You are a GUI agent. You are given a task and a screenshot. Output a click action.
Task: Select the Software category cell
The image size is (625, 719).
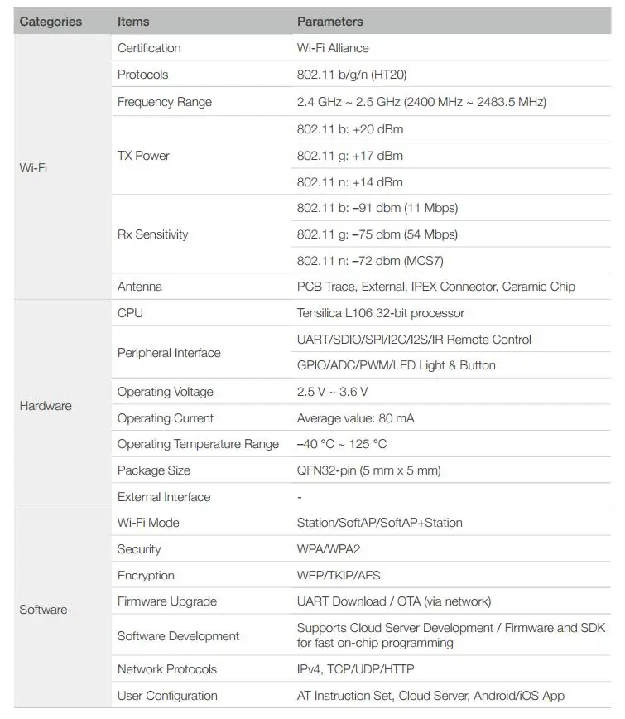[43, 610]
